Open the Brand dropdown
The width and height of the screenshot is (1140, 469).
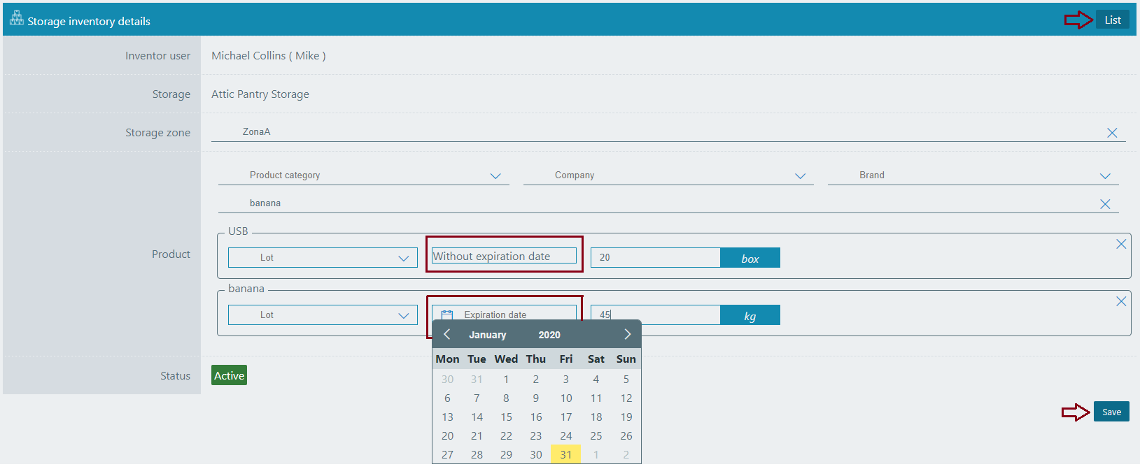pos(1105,176)
